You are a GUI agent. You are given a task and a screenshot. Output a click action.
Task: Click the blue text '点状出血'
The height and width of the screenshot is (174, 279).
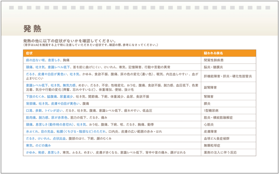59,139
